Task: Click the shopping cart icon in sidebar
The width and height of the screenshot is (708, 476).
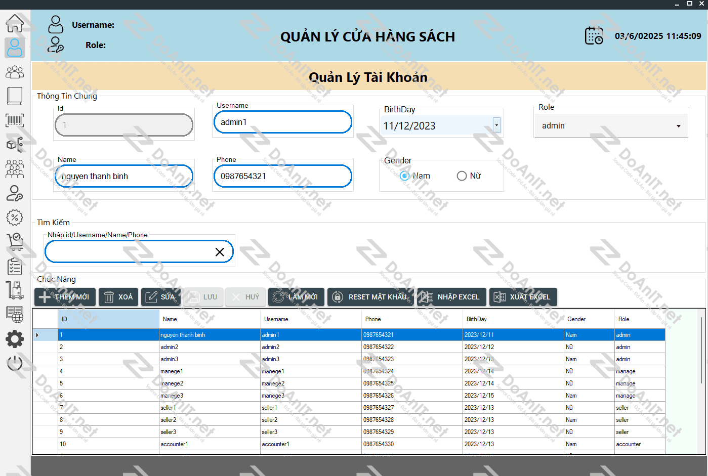Action: coord(15,241)
